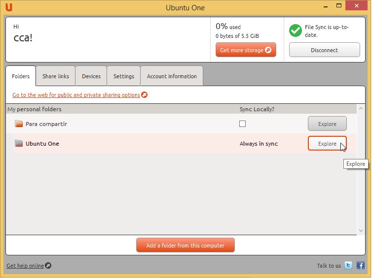The image size is (372, 278).
Task: Click the File Sync is up-to-date message
Action: tap(327, 31)
